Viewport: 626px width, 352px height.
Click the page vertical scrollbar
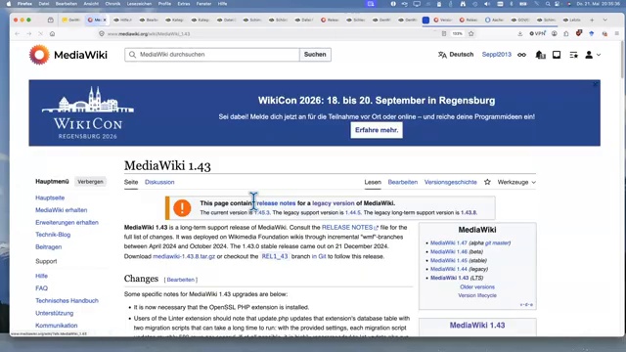(622, 64)
